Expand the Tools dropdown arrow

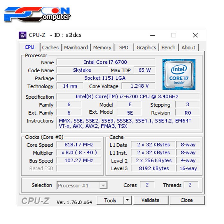coord(127,200)
